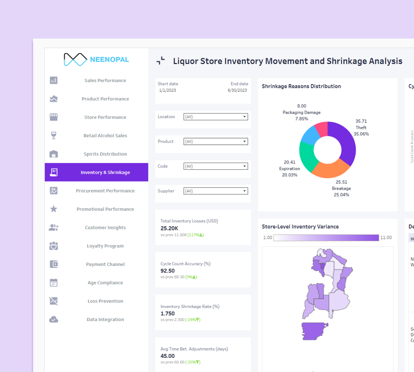The height and width of the screenshot is (372, 414).
Task: Open the Store Performance storefront icon
Action: pyautogui.click(x=53, y=117)
